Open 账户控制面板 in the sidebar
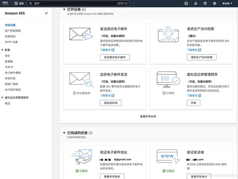This screenshot has width=238, height=179. pos(13,31)
